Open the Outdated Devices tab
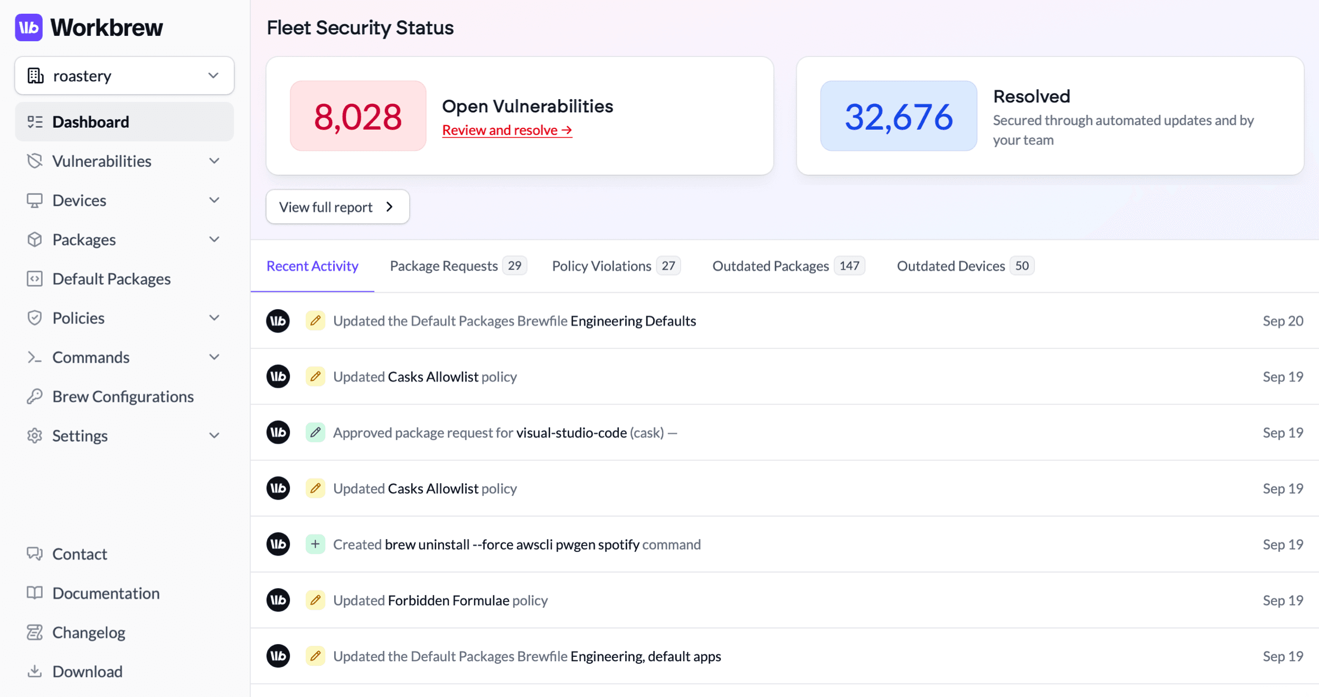 tap(965, 266)
